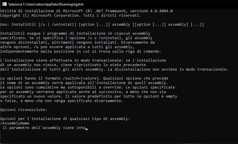
Task: Click the 'Opzioni per l'installazione di qualsiasi' line
Action: 65,119
